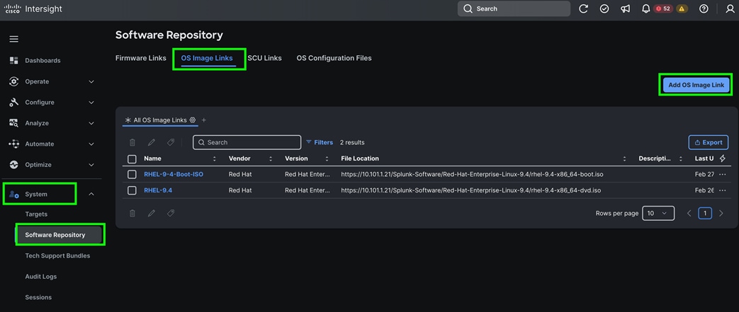739x312 pixels.
Task: Click the bottom delete trash icon
Action: click(x=132, y=213)
